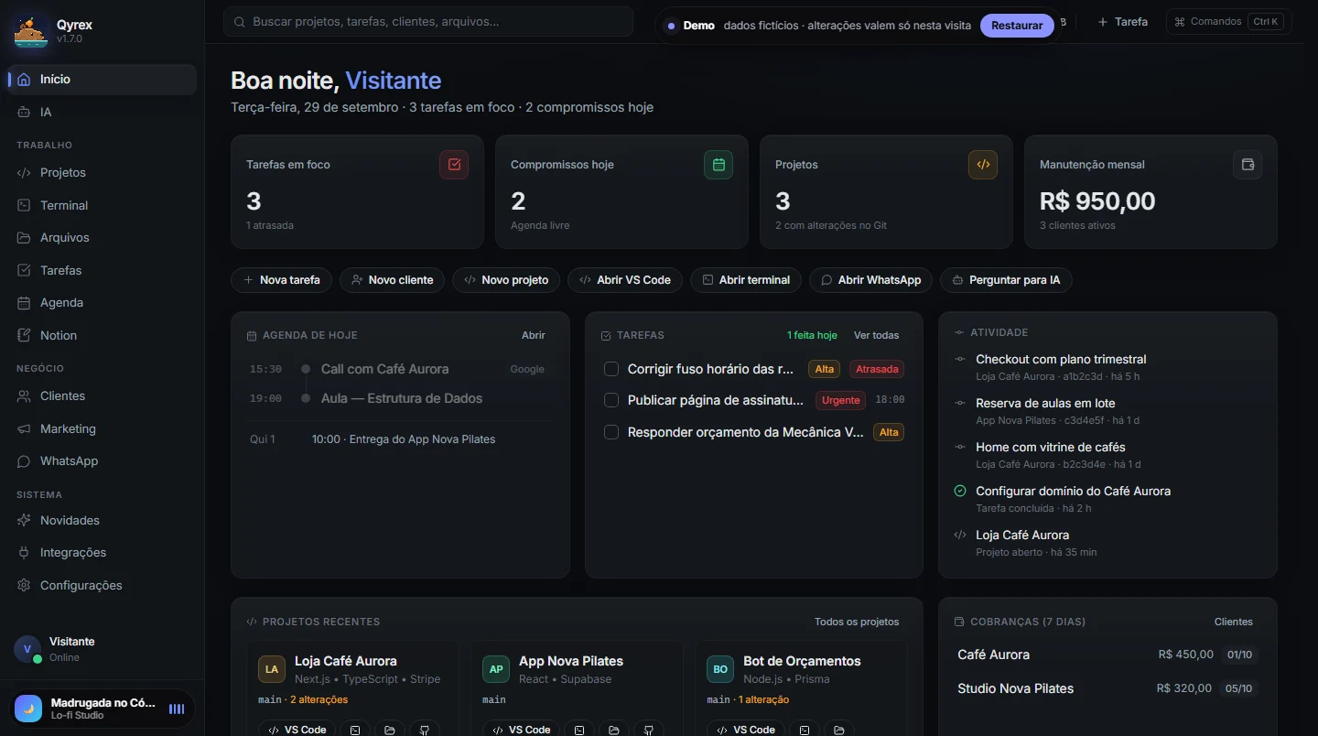Open Configurações in the sidebar
The image size is (1318, 736).
(x=103, y=585)
